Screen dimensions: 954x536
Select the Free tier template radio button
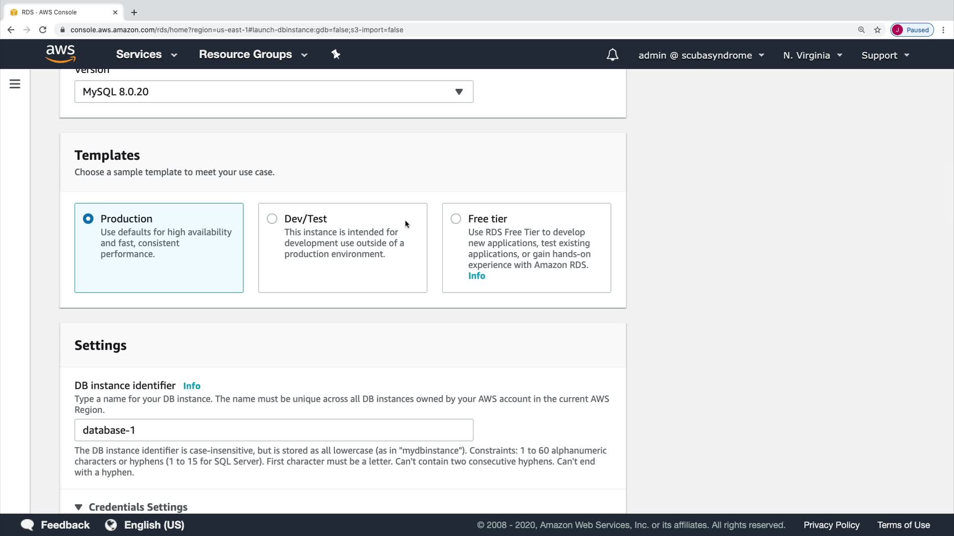coord(456,218)
